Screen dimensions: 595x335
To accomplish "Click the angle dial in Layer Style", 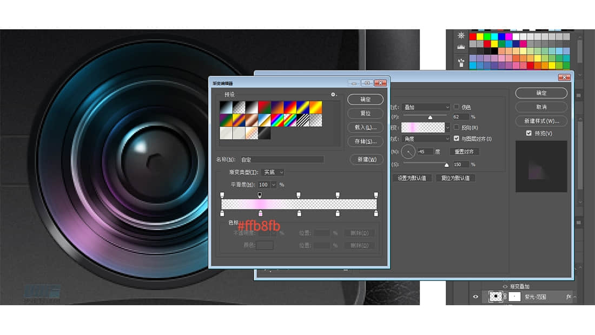I will [408, 152].
